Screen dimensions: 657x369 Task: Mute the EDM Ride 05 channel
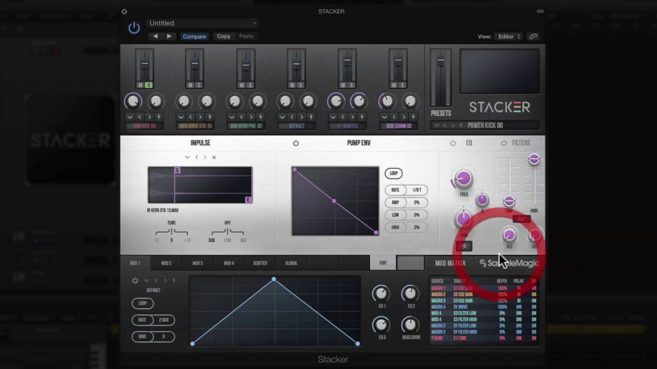pyautogui.click(x=140, y=85)
